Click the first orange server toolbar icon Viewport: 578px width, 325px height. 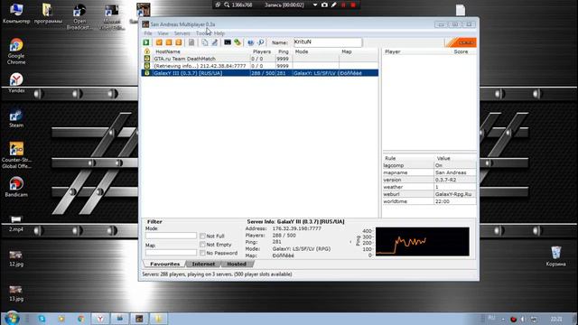(x=159, y=42)
